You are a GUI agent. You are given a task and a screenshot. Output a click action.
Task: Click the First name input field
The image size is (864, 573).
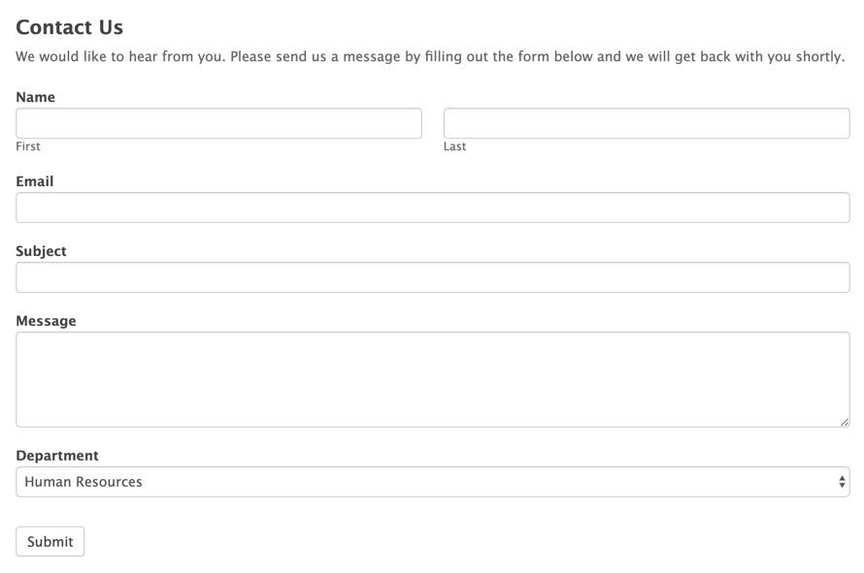coord(218,123)
